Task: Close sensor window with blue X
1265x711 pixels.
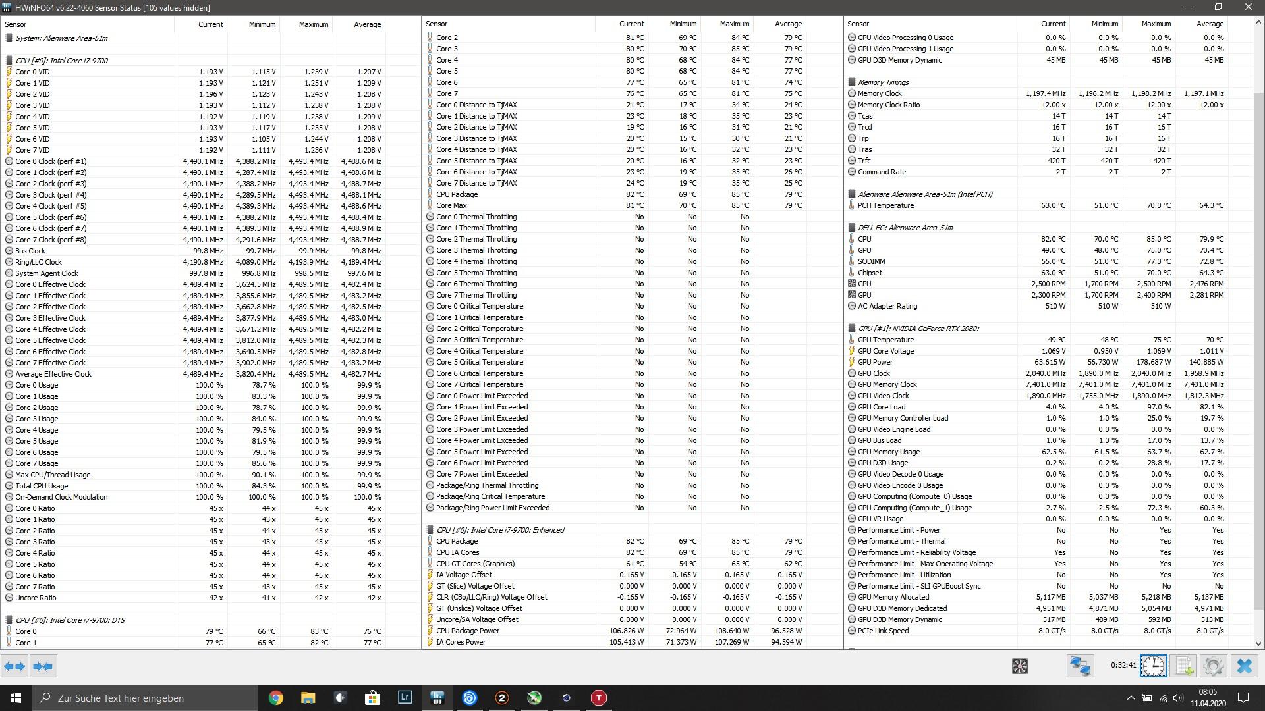Action: point(1244,666)
